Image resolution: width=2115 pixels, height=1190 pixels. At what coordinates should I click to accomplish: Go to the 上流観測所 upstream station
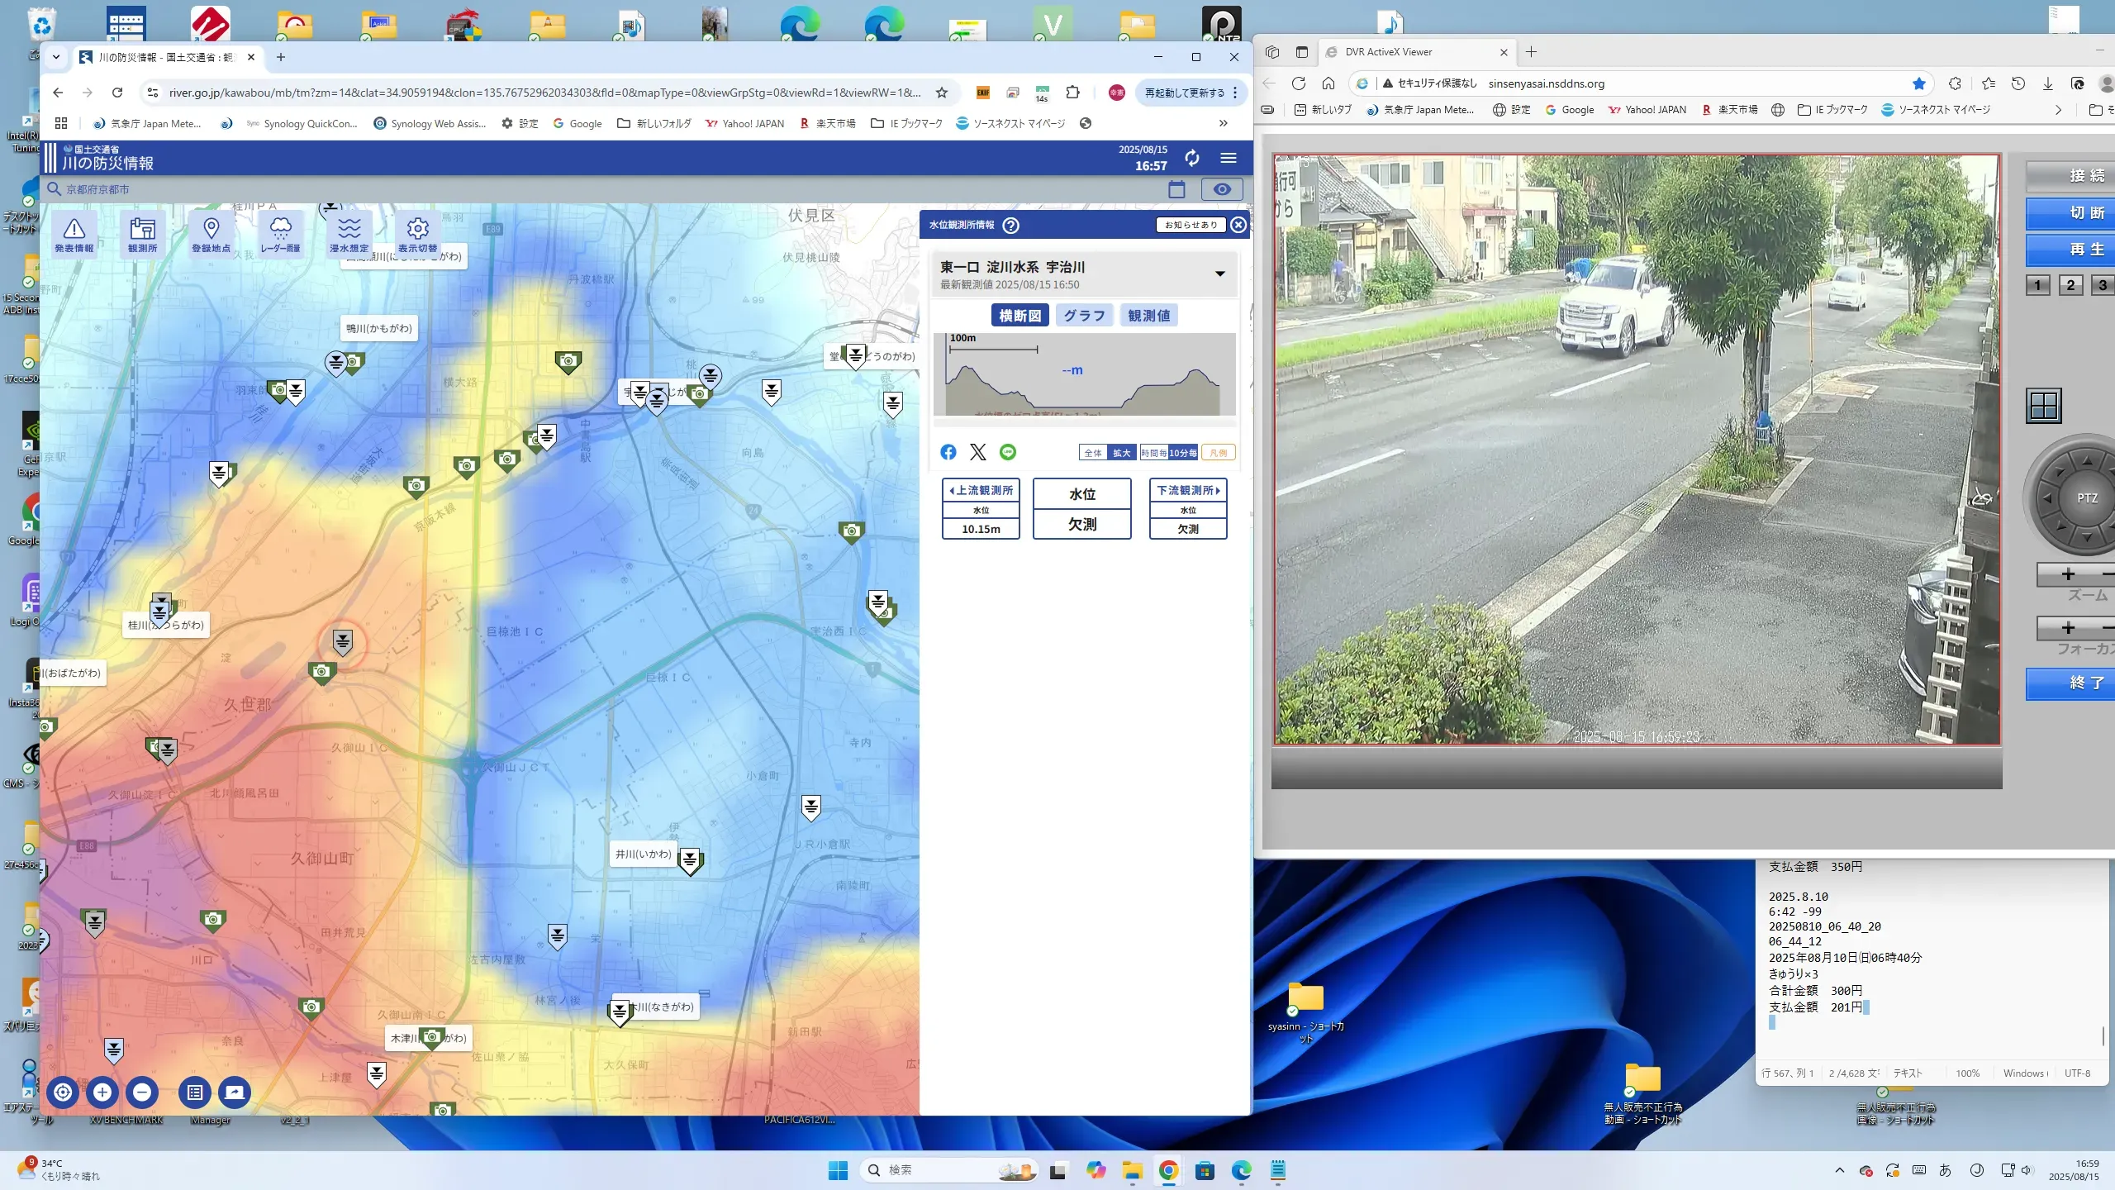point(981,491)
